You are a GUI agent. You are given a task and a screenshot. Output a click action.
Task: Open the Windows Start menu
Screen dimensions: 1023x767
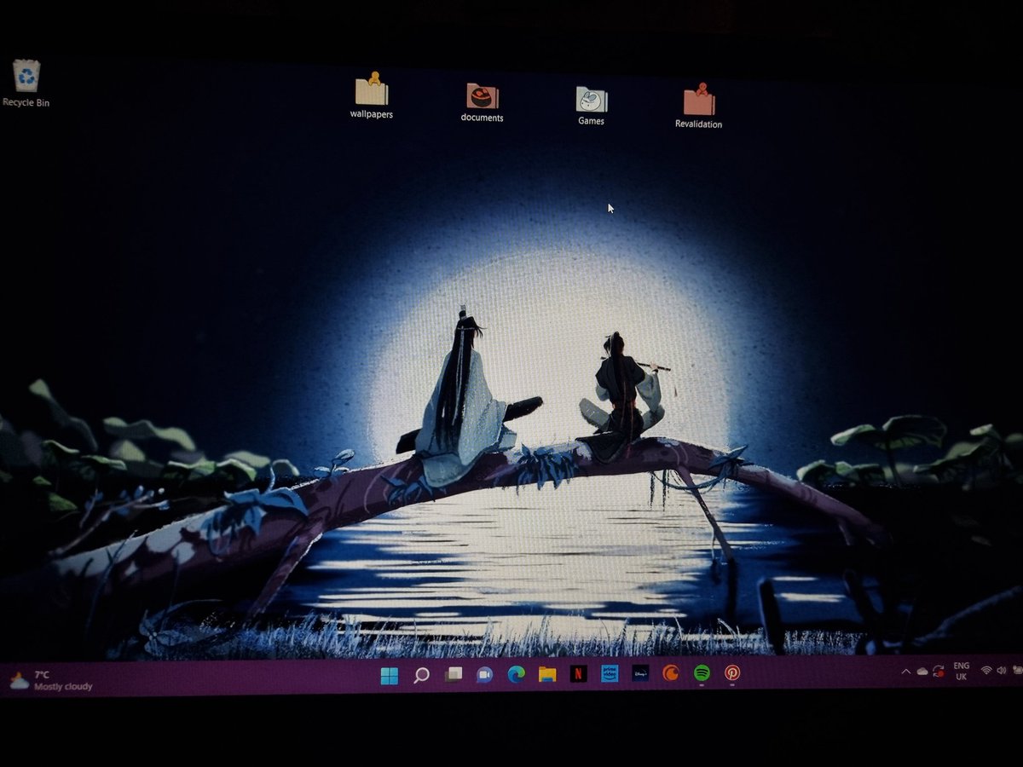tap(390, 677)
